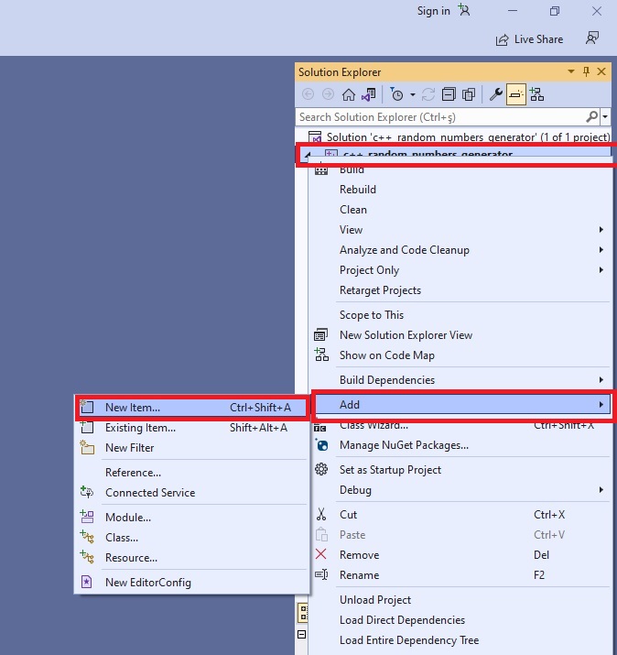
Task: Expand Analyze and Code Cleanup submenu
Action: [462, 250]
